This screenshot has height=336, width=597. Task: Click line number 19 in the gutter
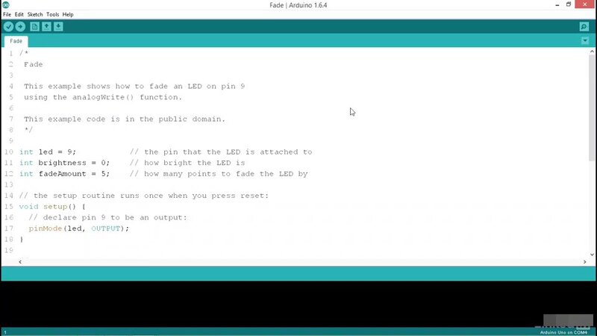[9, 250]
